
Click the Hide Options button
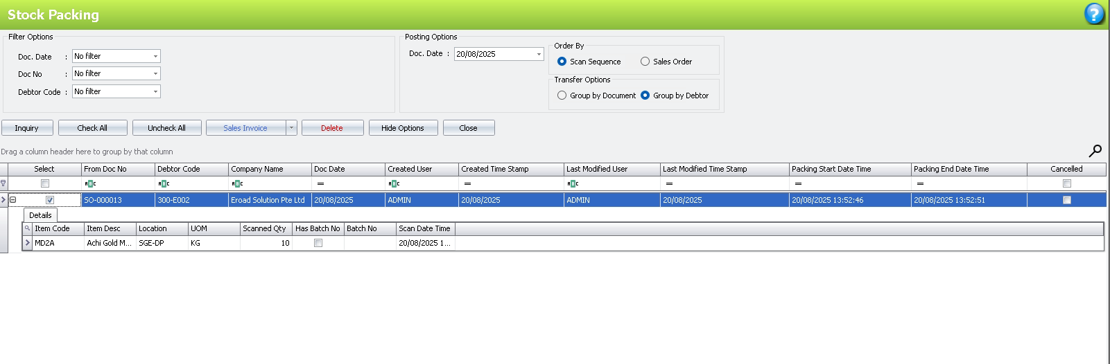(402, 128)
